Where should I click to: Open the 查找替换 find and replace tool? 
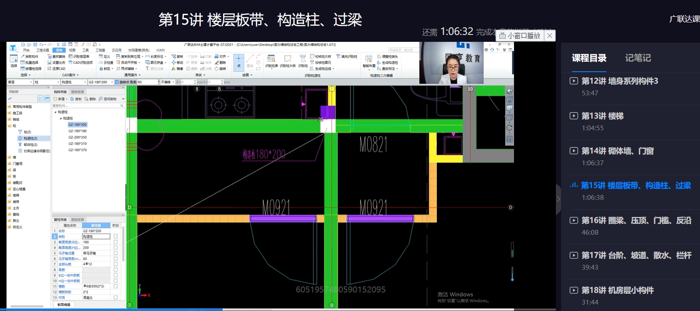(x=57, y=57)
